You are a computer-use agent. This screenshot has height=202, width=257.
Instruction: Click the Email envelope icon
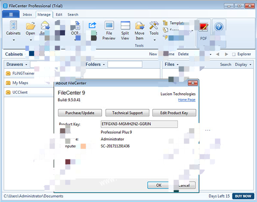click(45, 25)
